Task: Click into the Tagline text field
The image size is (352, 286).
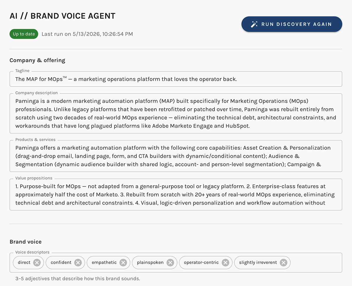Action: click(x=176, y=79)
